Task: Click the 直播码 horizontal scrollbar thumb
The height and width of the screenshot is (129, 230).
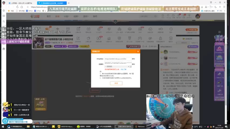Action: click(x=109, y=67)
